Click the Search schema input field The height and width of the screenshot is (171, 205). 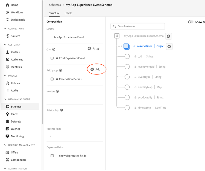[x=137, y=27]
